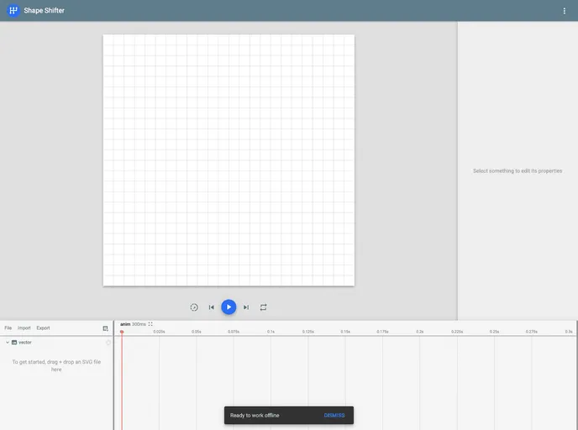Toggle slow motion playback speed

tap(194, 307)
